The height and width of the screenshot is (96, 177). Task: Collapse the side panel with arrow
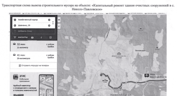[59, 26]
